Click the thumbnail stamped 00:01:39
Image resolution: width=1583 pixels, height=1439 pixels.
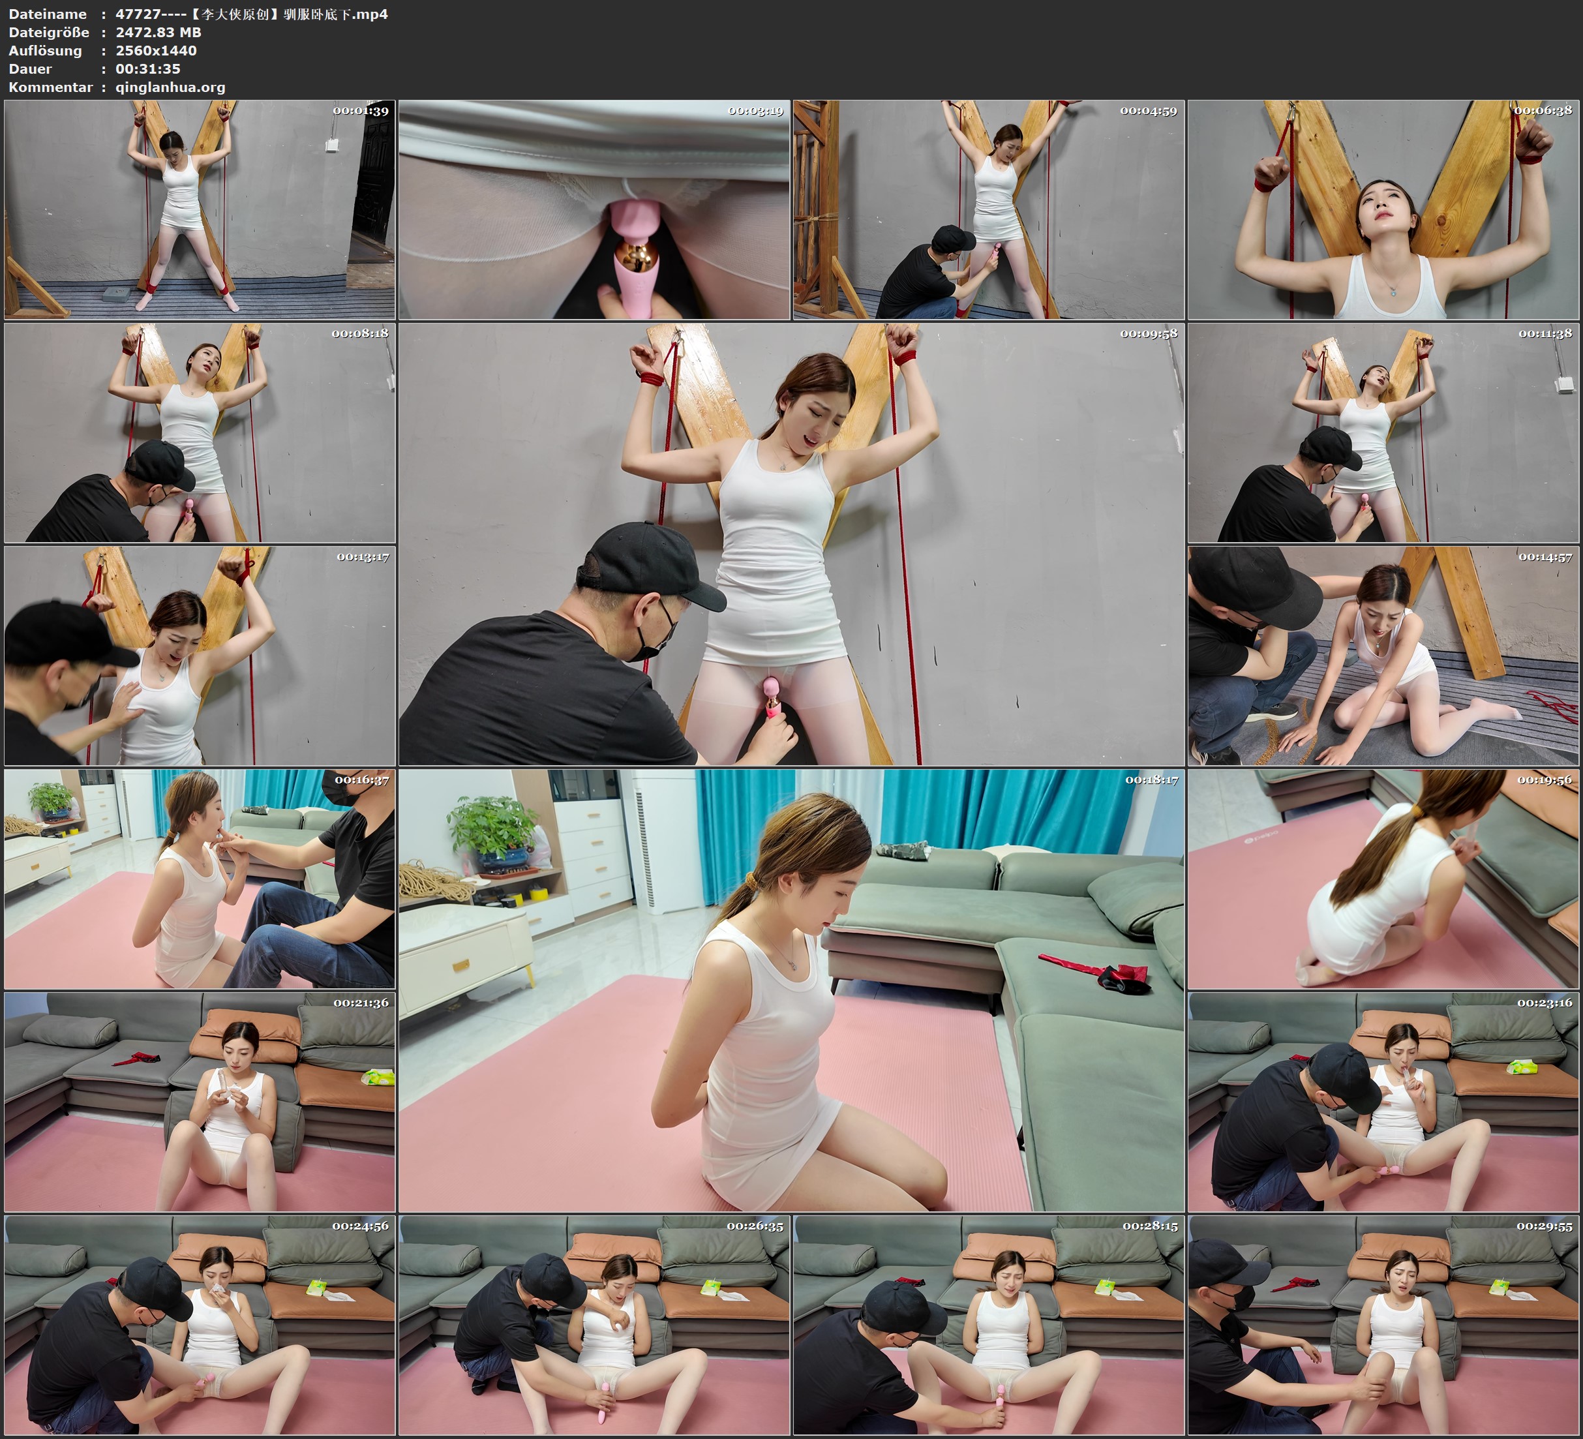(x=200, y=210)
